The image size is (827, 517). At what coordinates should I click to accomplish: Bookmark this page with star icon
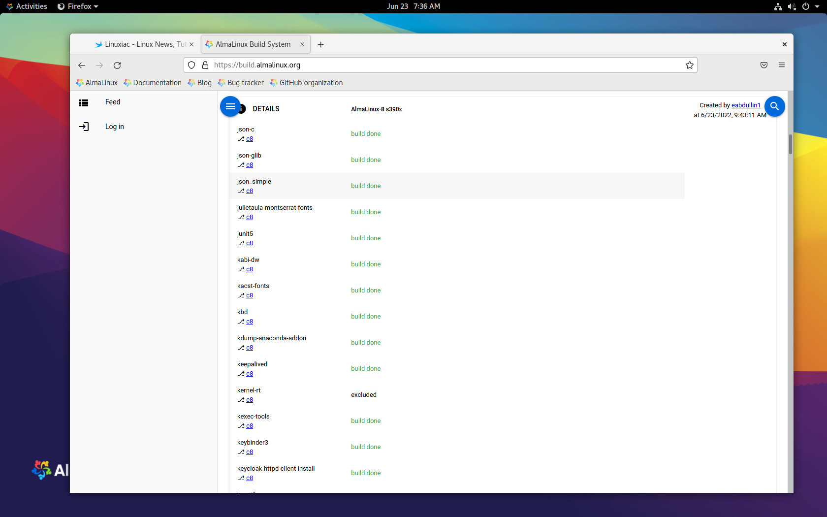pyautogui.click(x=690, y=65)
